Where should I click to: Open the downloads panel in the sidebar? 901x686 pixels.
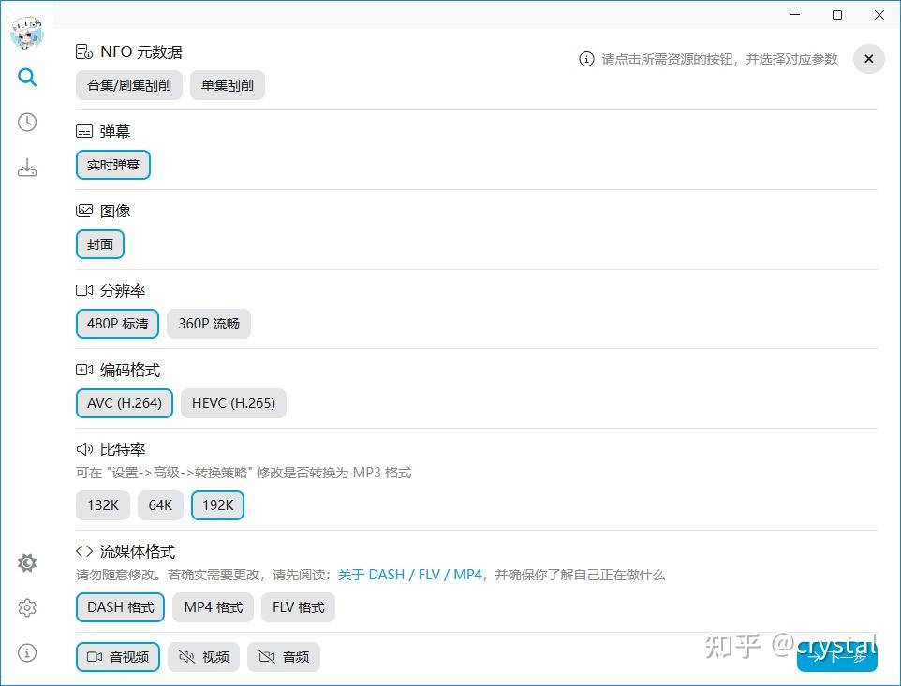tap(26, 167)
